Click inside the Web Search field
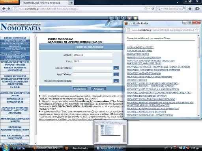Image resolution: width=202 pixels, height=151 pixels. coord(172,9)
